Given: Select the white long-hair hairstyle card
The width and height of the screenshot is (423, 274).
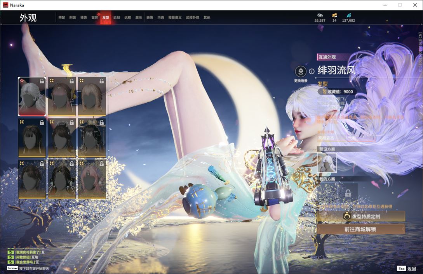Looking at the screenshot, I should [x=32, y=97].
